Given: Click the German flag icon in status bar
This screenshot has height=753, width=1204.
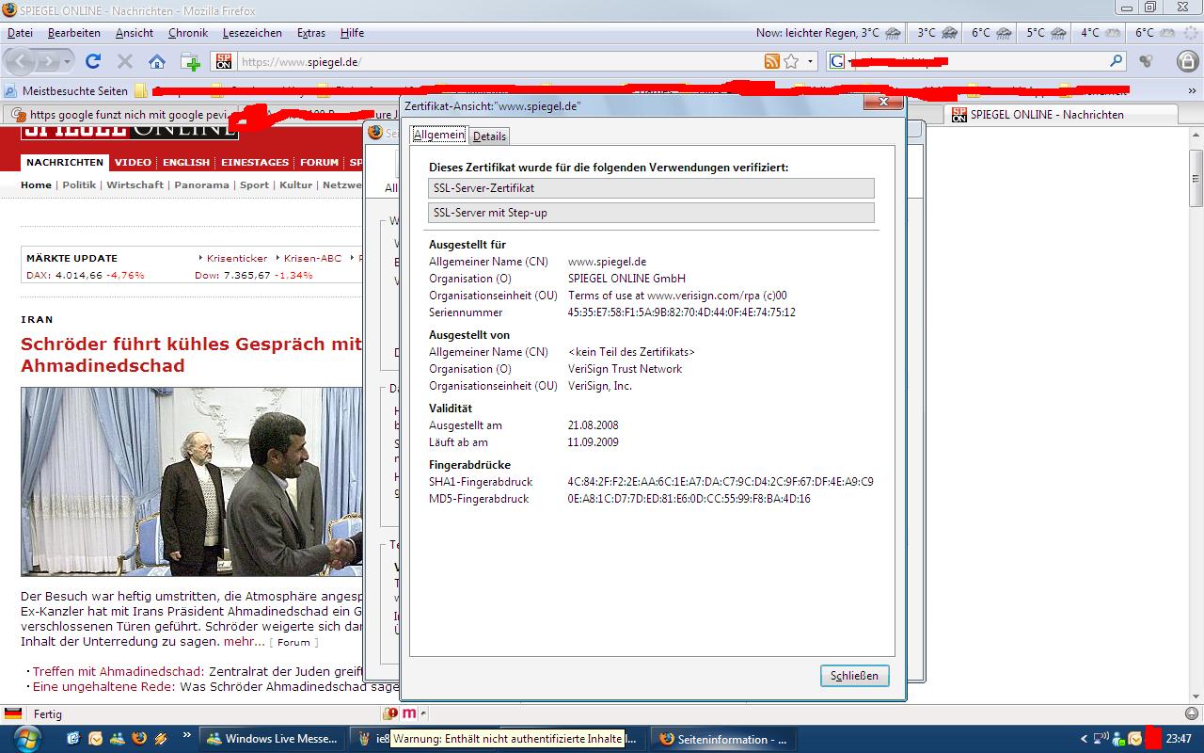Looking at the screenshot, I should (13, 714).
